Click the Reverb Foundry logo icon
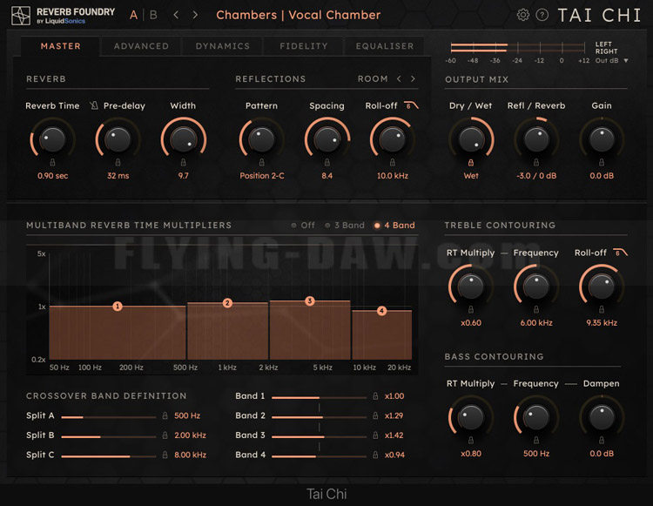 coord(20,16)
